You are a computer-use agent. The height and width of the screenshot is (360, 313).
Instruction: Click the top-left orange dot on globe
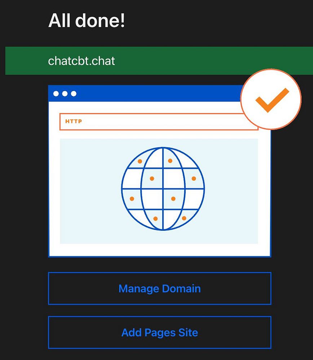140,161
